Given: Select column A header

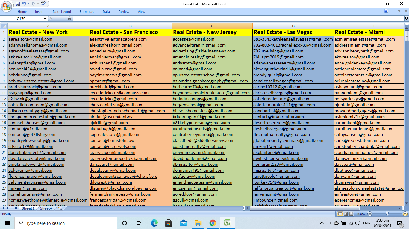Looking at the screenshot, I should (48, 26).
